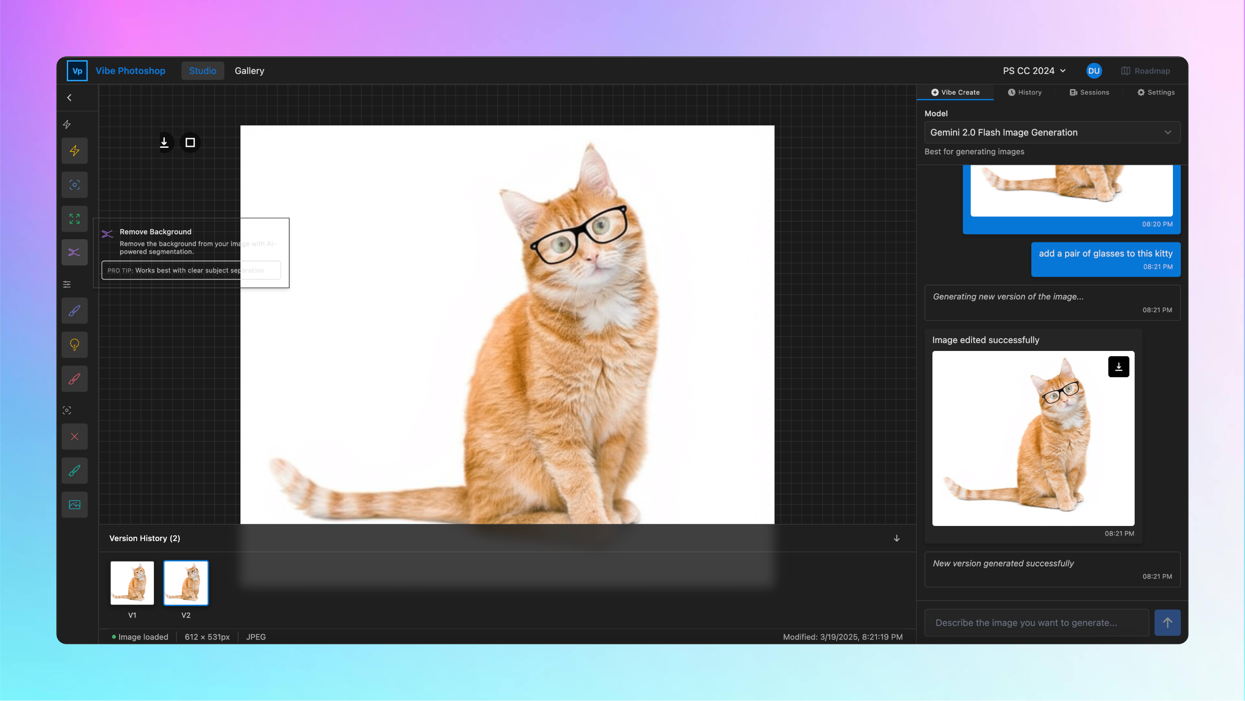The height and width of the screenshot is (701, 1245).
Task: Select the Remove Background scissors icon
Action: [74, 252]
